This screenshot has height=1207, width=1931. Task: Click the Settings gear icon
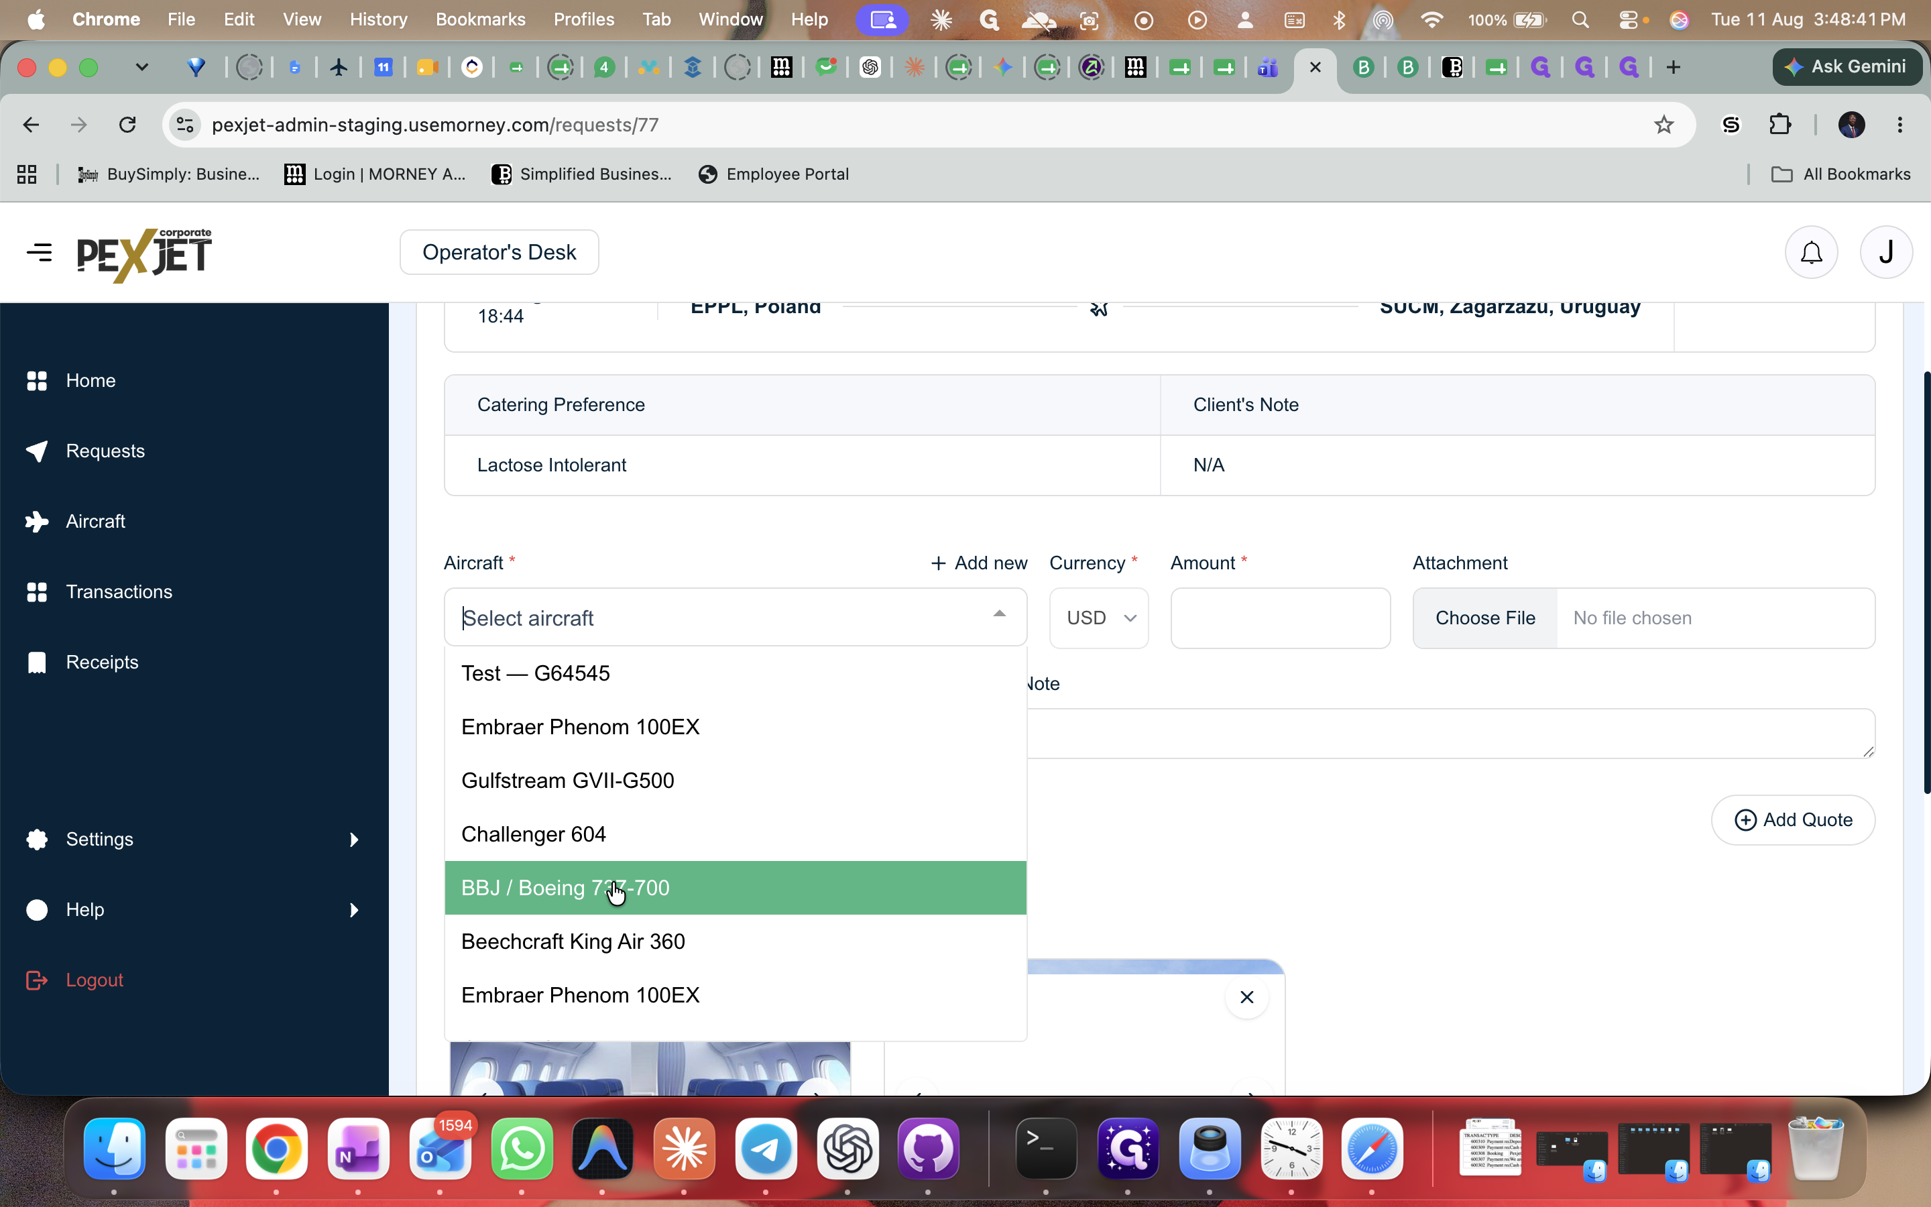pyautogui.click(x=37, y=839)
